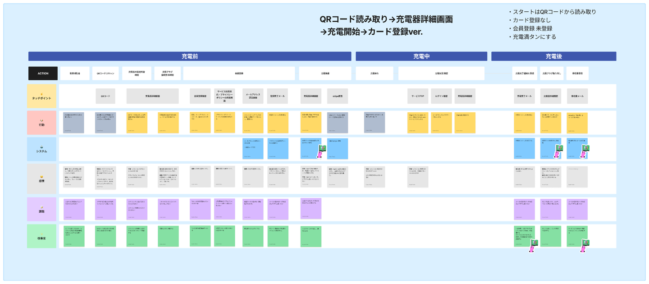This screenshot has width=649, height=284.
Task: Select the サービスTOP touchpoint card
Action: [x=418, y=96]
